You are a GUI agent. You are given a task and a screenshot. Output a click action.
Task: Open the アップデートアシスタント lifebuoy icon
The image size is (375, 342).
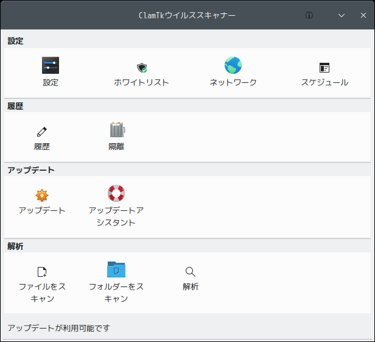[x=116, y=193]
